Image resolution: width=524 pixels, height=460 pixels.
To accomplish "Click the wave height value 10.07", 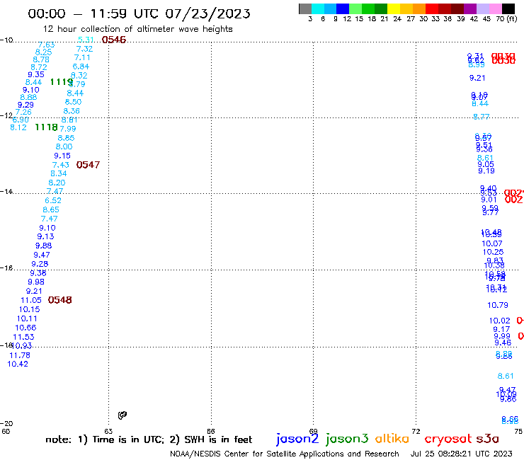I will [x=492, y=243].
